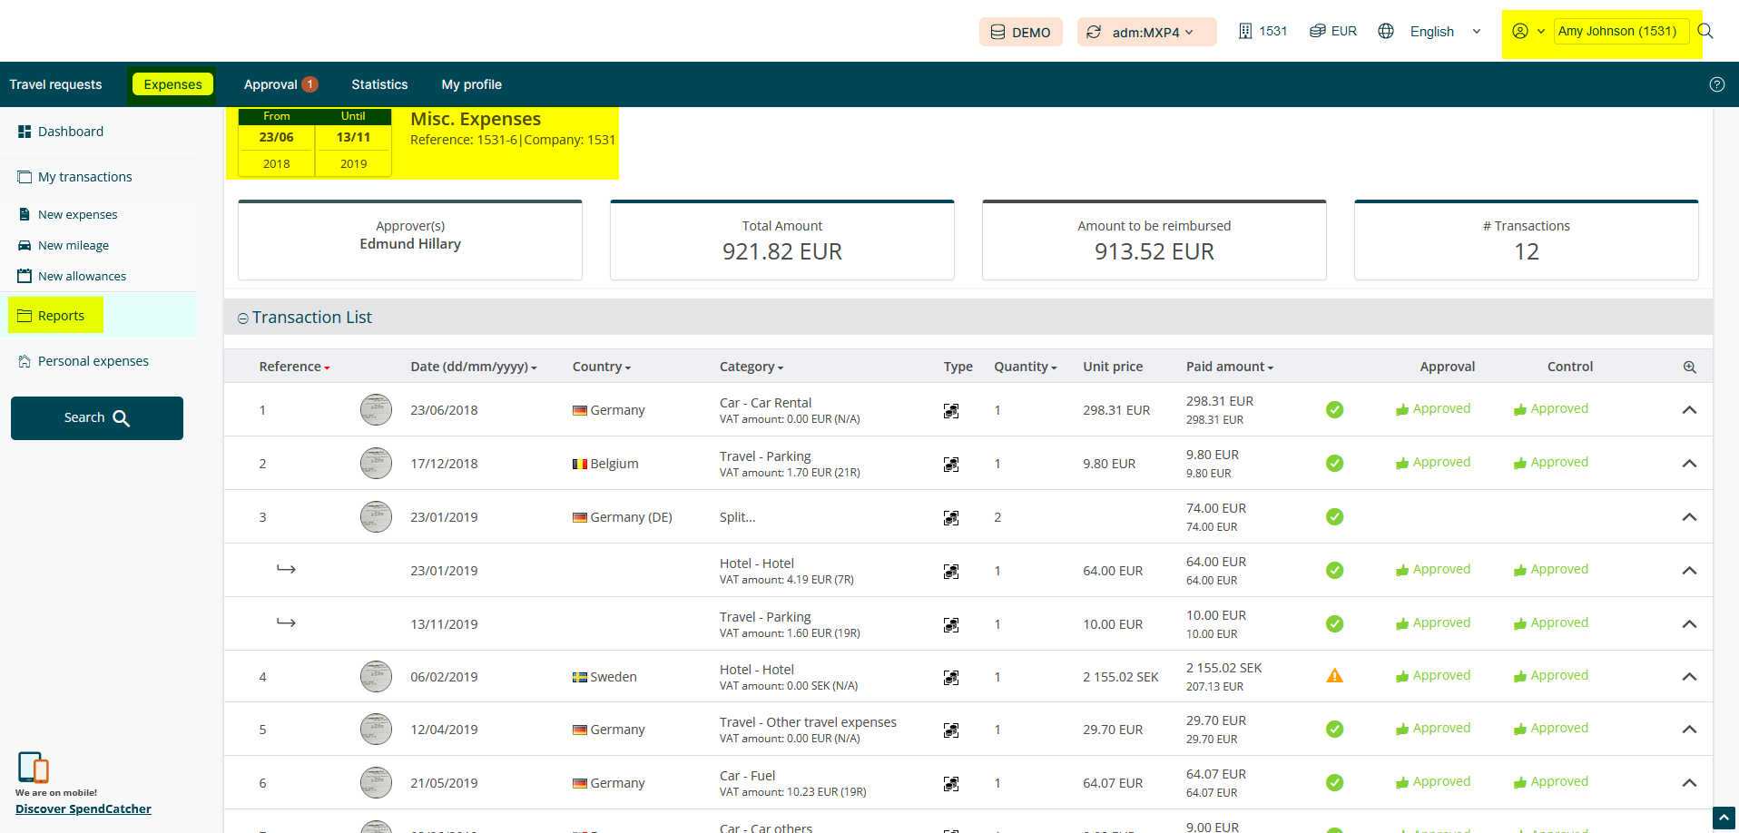Screen dimensions: 1739x833
Task: Click the scroll-to-top arrow button
Action: [1723, 818]
